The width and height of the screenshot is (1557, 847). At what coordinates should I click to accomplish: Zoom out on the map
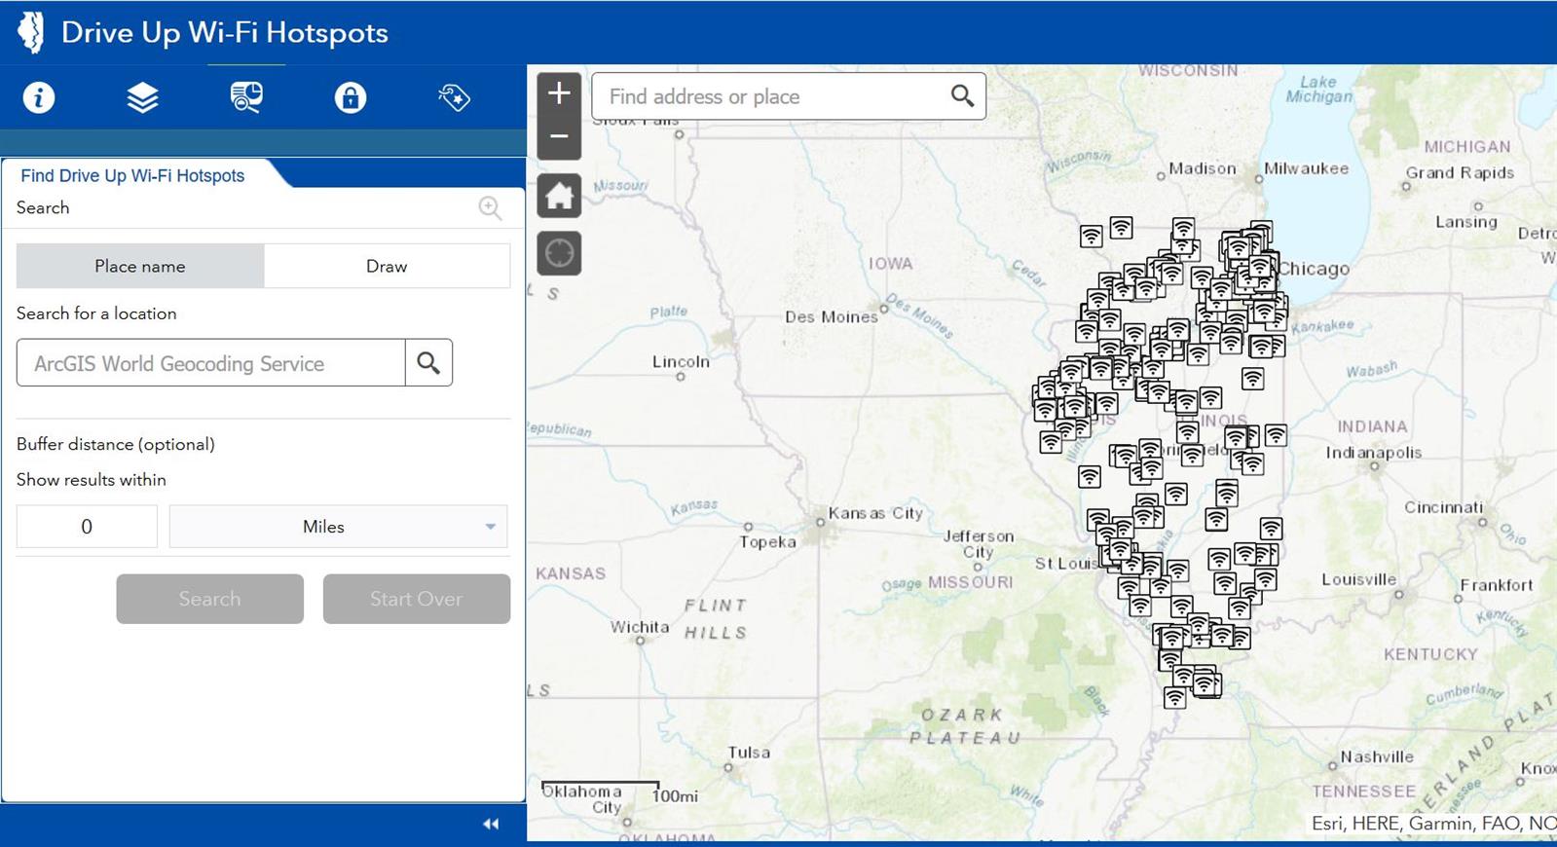[559, 137]
